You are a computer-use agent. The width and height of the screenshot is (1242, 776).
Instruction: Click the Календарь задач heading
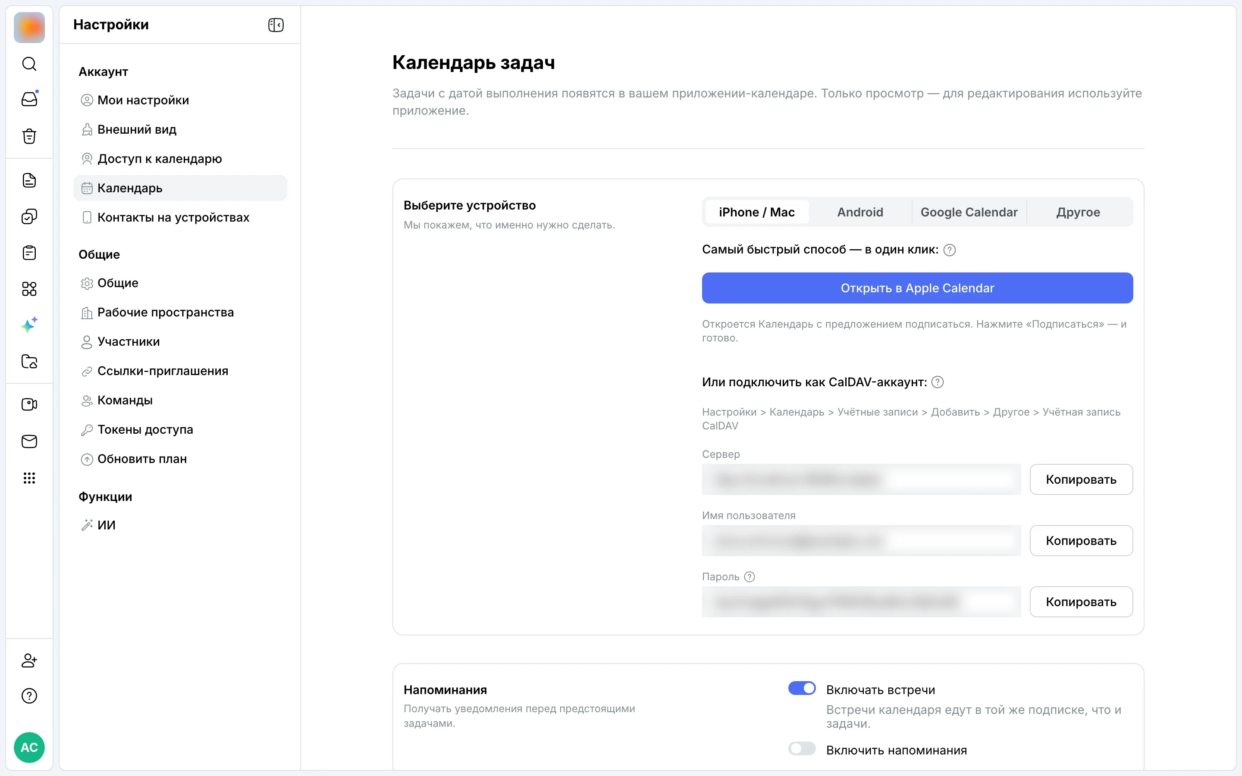pos(473,63)
